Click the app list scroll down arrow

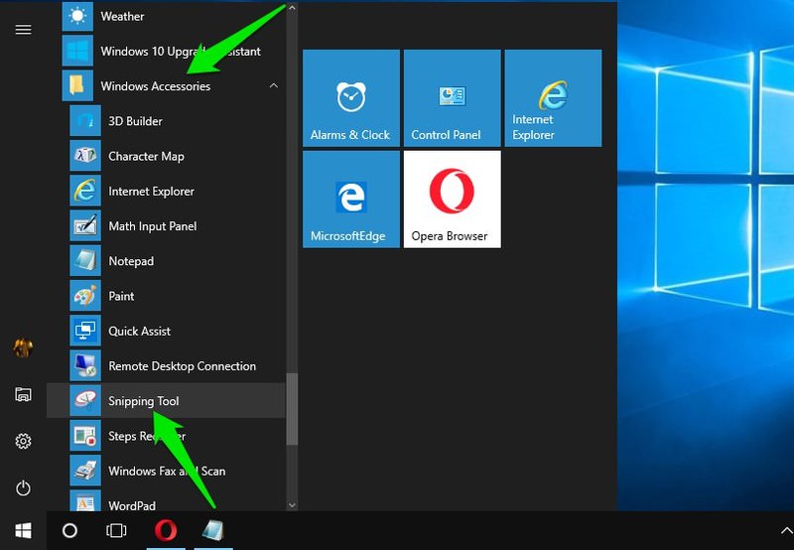coord(292,504)
